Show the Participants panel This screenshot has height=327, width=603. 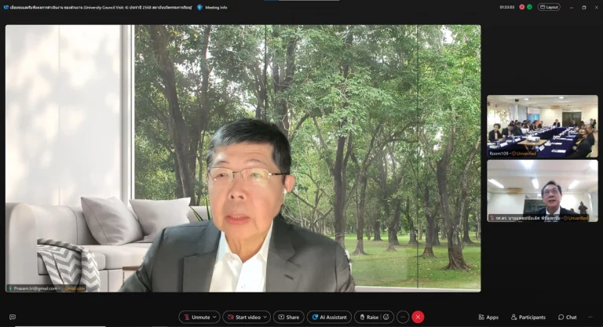(x=528, y=317)
